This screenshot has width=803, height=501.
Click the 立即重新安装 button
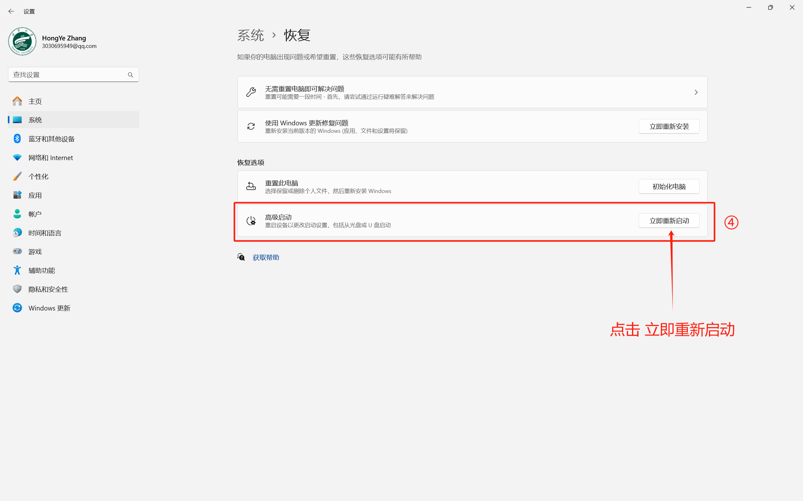point(669,127)
